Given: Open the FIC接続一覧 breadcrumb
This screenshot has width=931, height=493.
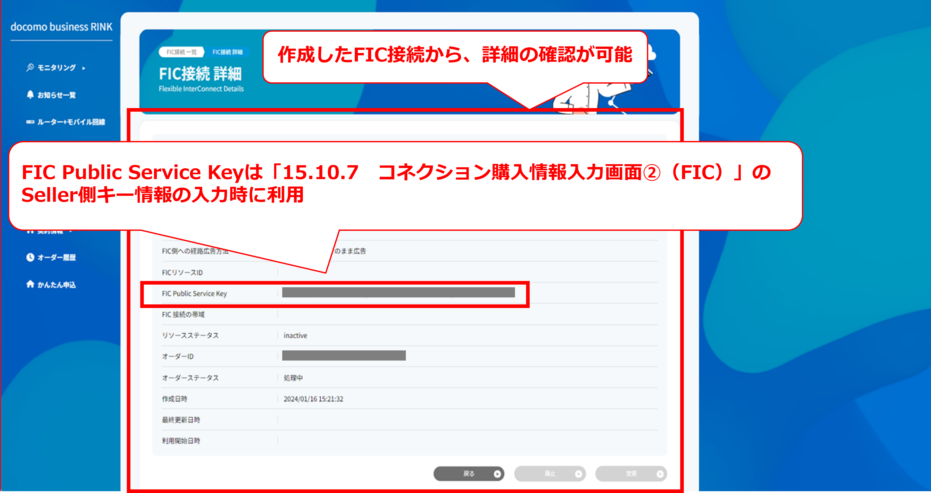Looking at the screenshot, I should click(x=181, y=52).
